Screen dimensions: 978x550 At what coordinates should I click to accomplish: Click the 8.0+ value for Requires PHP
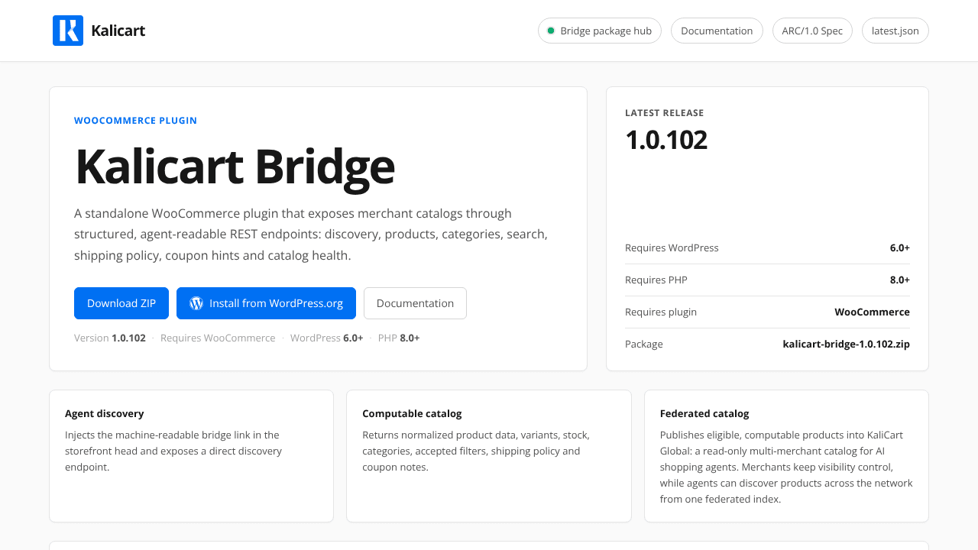tap(900, 280)
